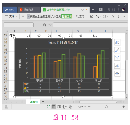Open the vertical three-dot more menu
This screenshot has width=130, height=125.
[118, 16]
